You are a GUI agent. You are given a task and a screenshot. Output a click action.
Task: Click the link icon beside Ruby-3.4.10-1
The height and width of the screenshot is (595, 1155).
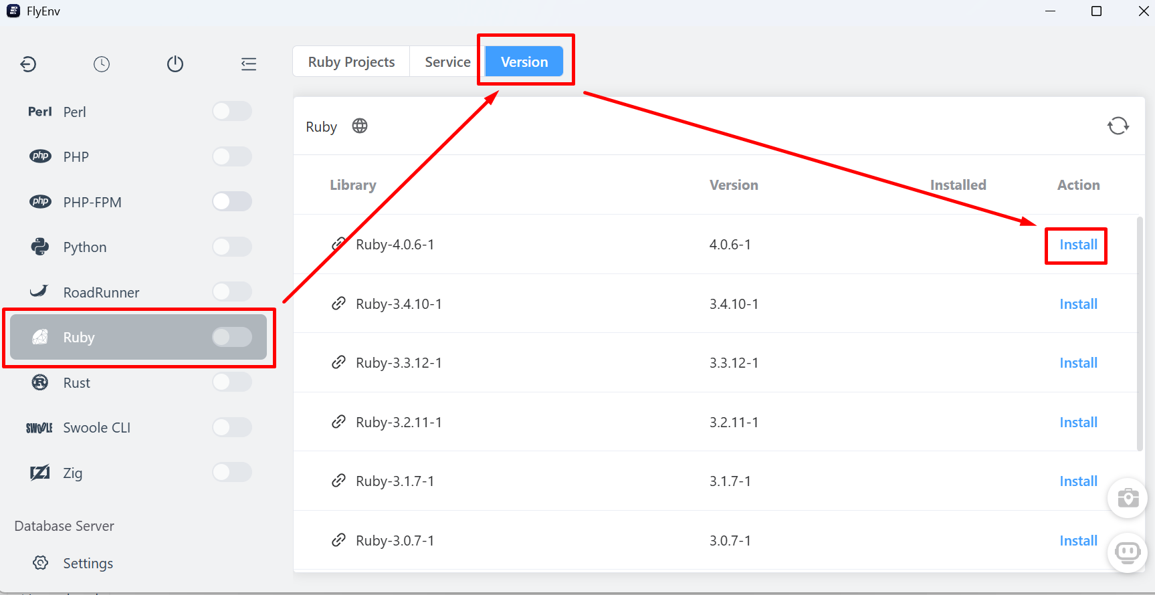339,304
